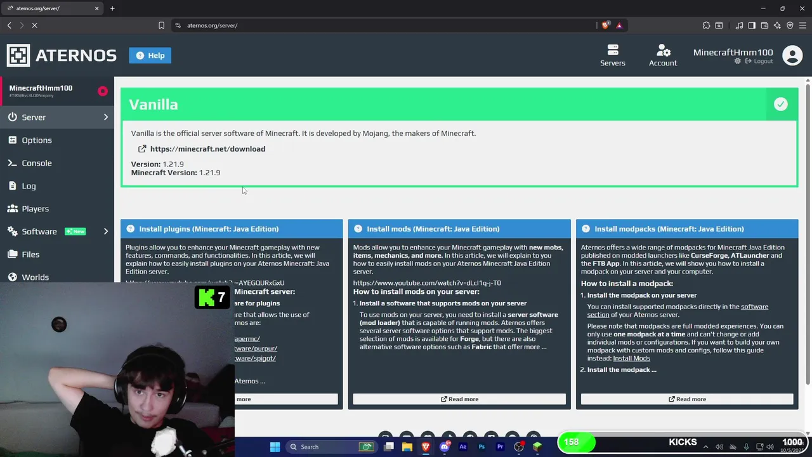
Task: Click the profile avatar icon
Action: click(792, 55)
